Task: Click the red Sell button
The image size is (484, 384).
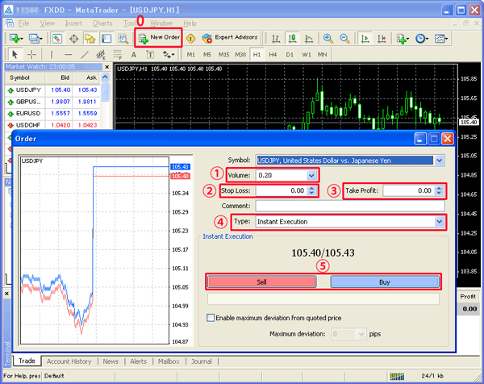Action: tap(261, 282)
